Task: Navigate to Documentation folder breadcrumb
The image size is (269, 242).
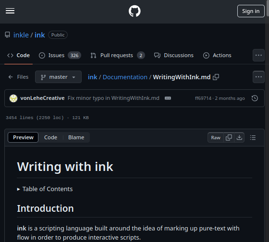Action: (125, 77)
